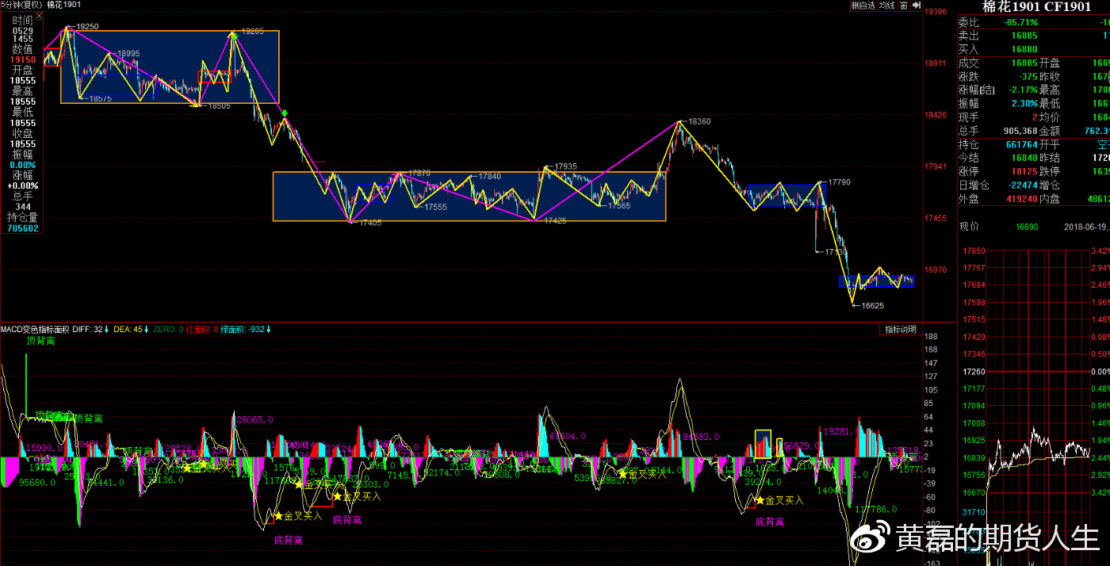Click the -2.17% 涨幅(结) value
The height and width of the screenshot is (566, 1110).
pyautogui.click(x=1022, y=90)
